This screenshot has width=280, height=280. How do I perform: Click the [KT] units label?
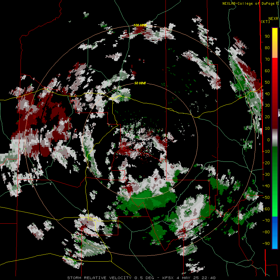266,21
